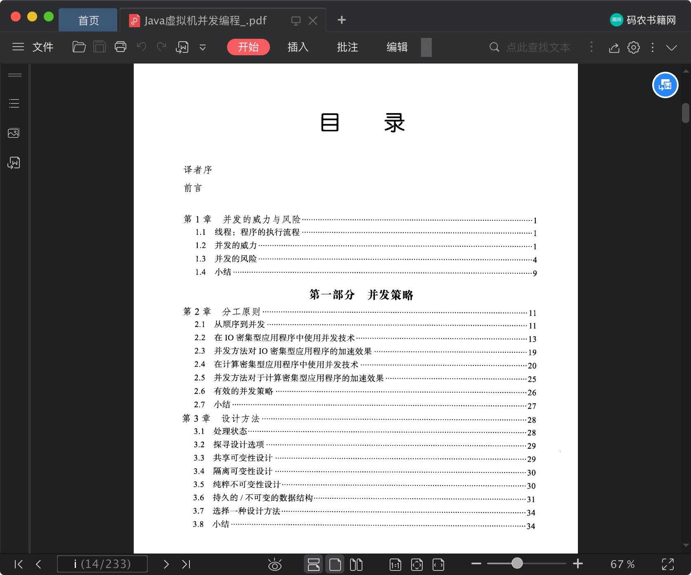Select the Java虚拟机并发编程_.pdf tab
This screenshot has width=691, height=575.
pyautogui.click(x=205, y=21)
